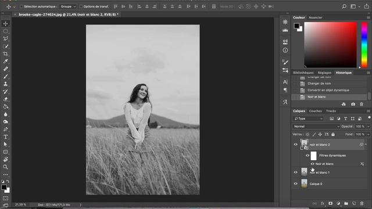Click the share icon in options bar

pos(367,6)
